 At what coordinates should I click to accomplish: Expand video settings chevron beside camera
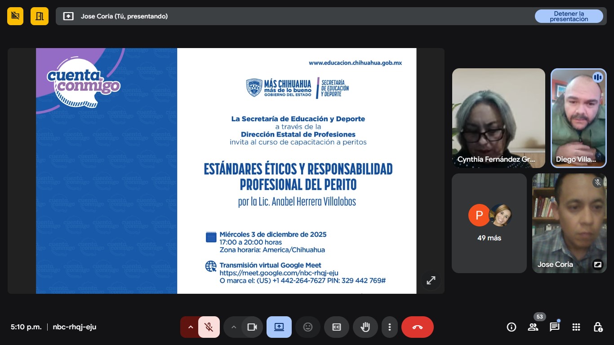pos(233,327)
